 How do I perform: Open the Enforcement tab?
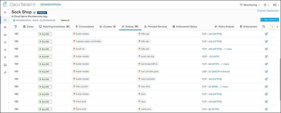coord(248,27)
